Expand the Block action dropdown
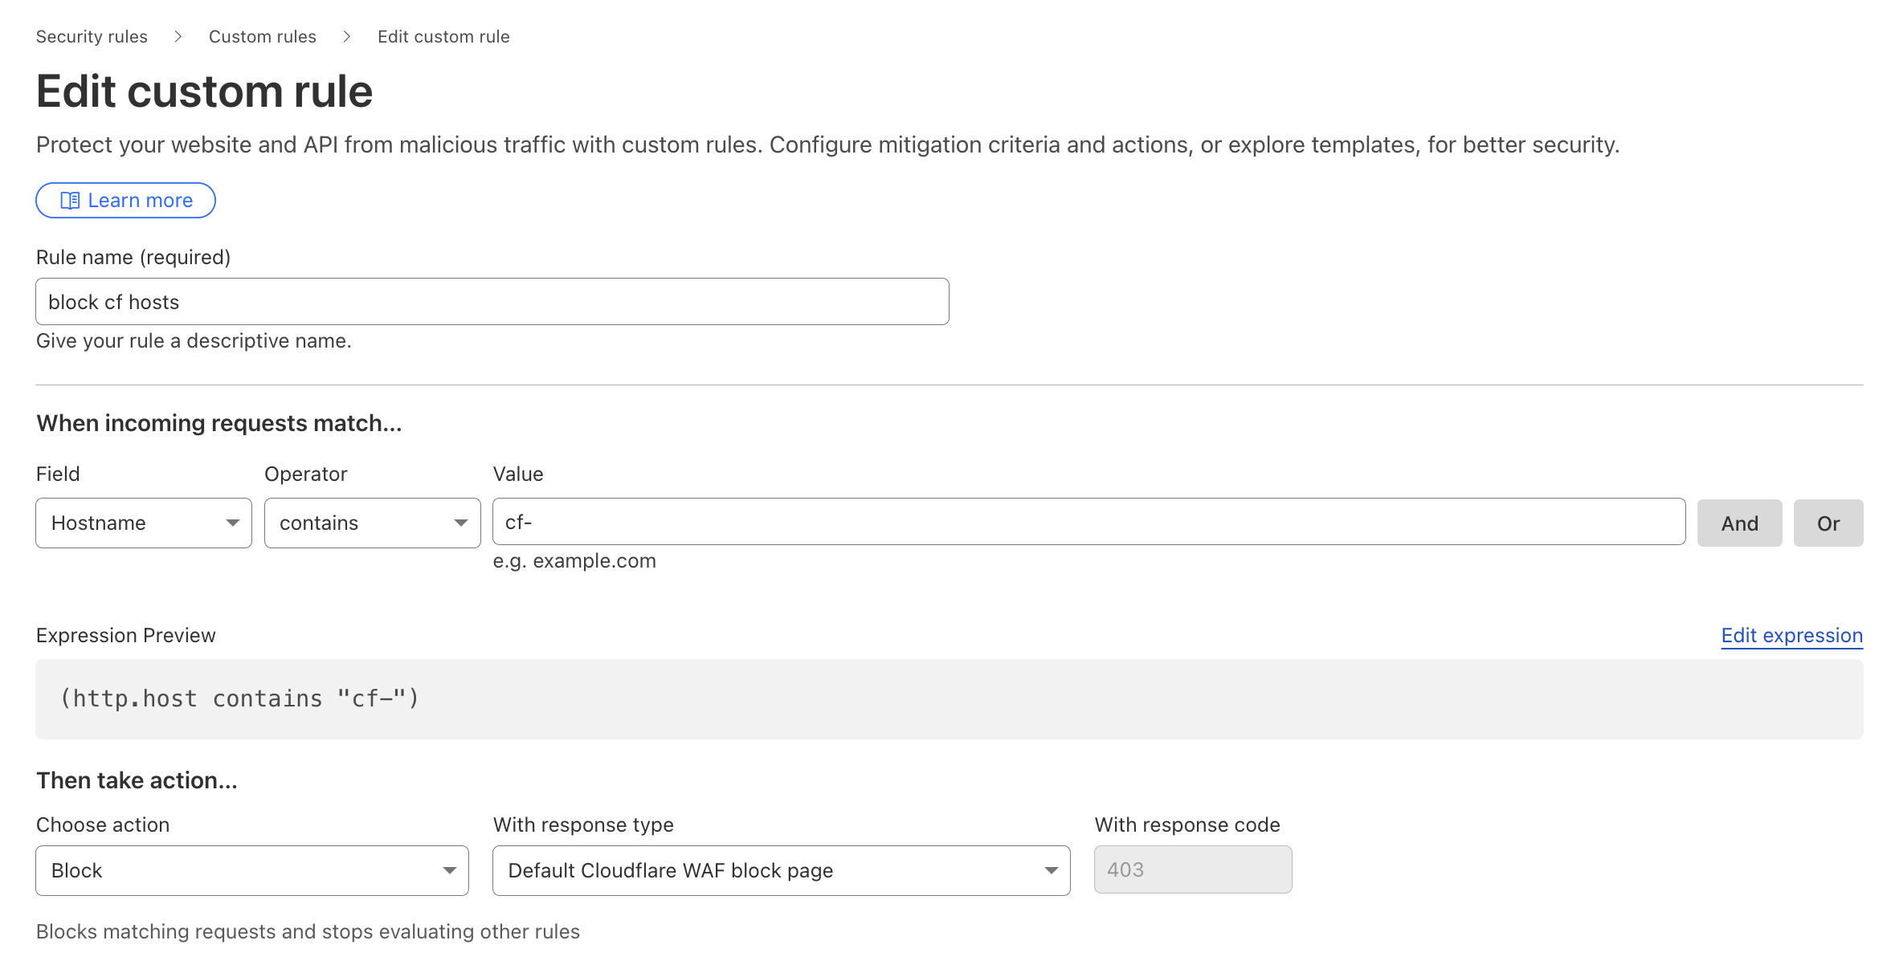This screenshot has width=1891, height=973. tap(251, 871)
